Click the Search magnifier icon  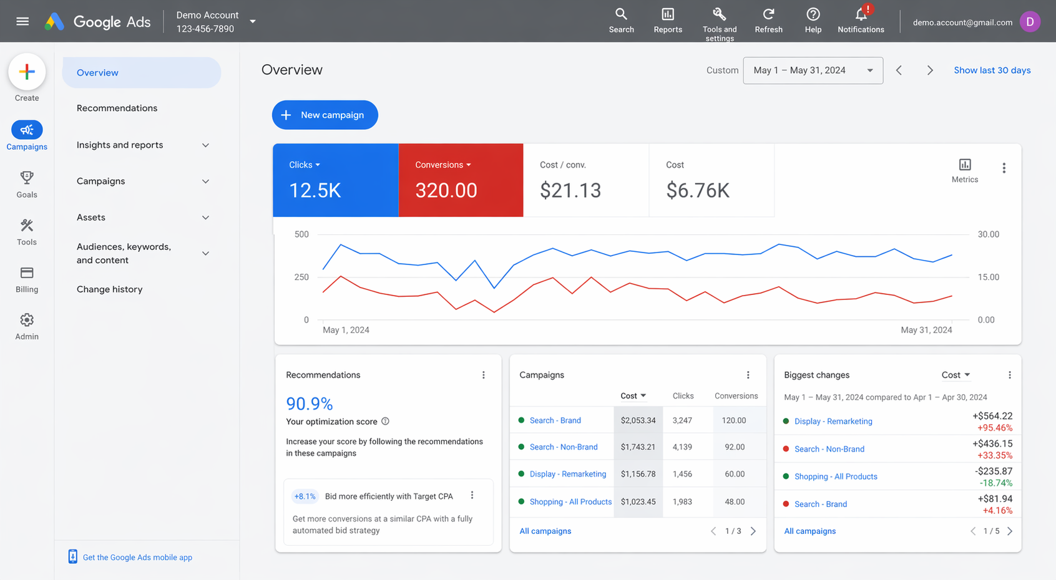tap(621, 14)
